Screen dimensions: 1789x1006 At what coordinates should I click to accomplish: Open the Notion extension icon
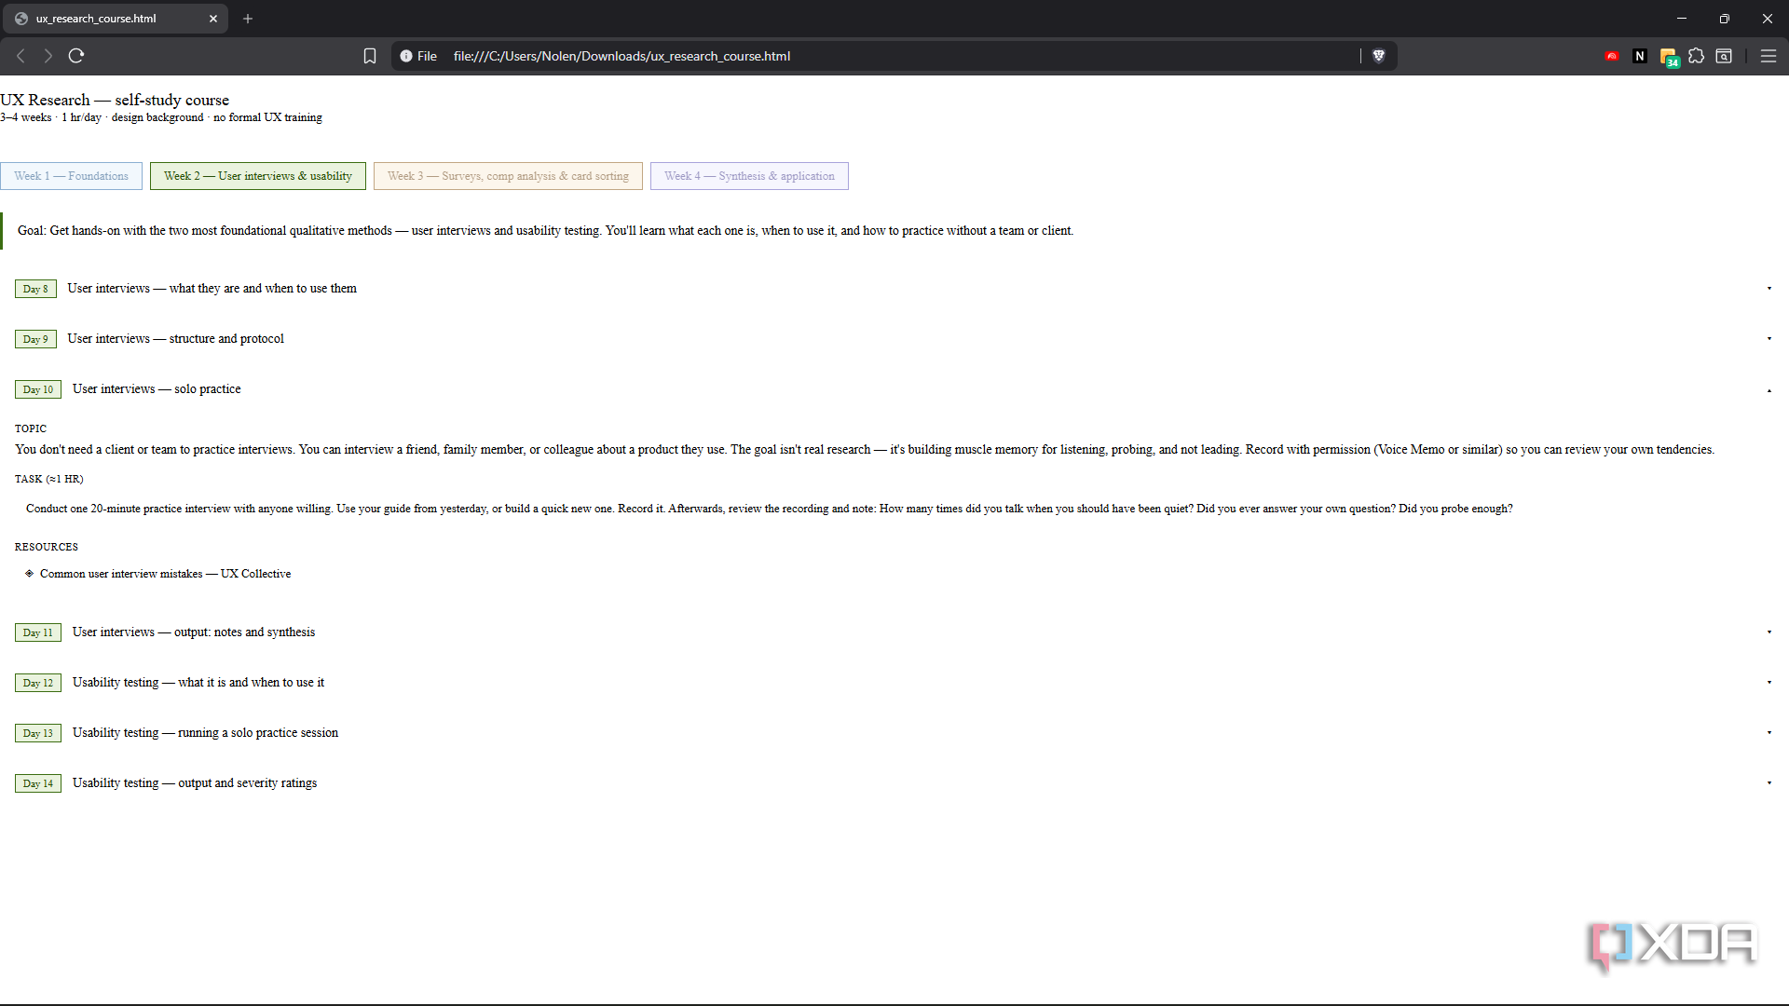1640,56
